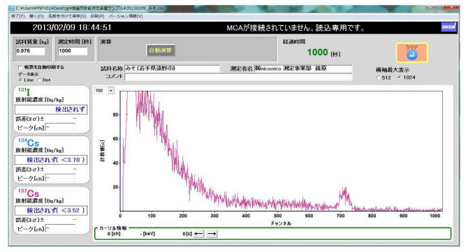468x252 pixels.
Task: Move cursor one channel right with arrow button
Action: click(212, 234)
